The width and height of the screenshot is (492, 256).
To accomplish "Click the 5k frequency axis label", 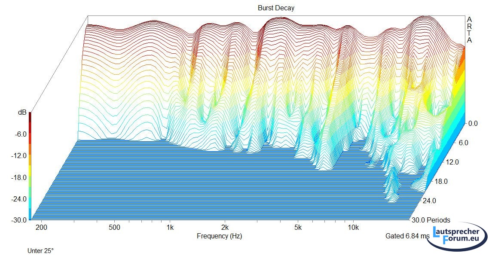I will point(298,226).
